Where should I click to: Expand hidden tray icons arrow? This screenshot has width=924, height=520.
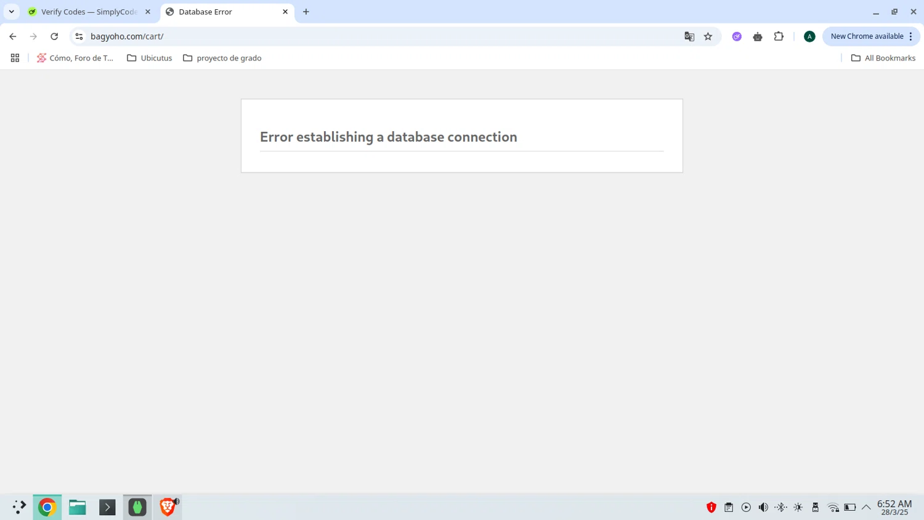tap(867, 507)
